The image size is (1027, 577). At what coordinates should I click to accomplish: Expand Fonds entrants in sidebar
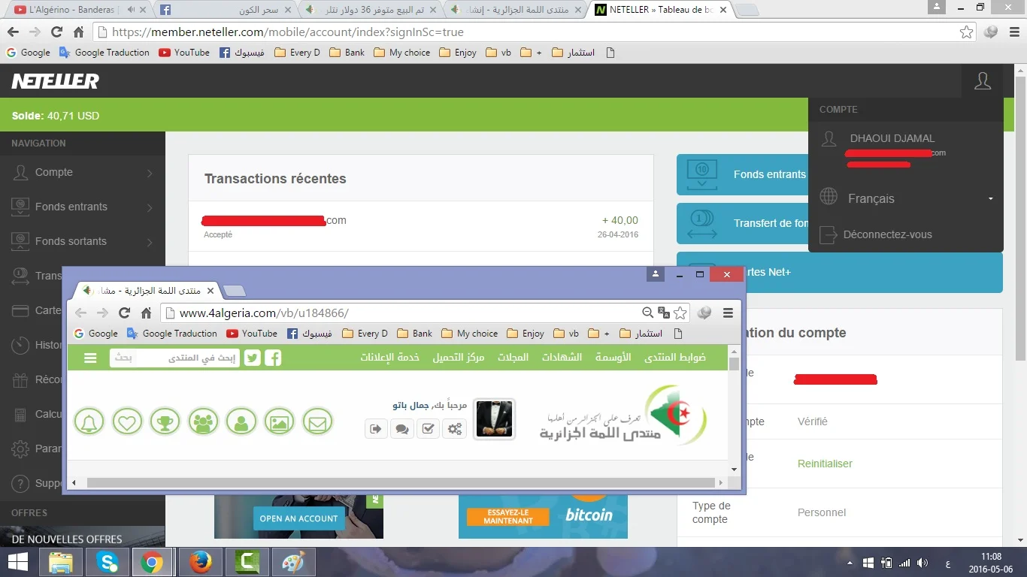coord(83,207)
